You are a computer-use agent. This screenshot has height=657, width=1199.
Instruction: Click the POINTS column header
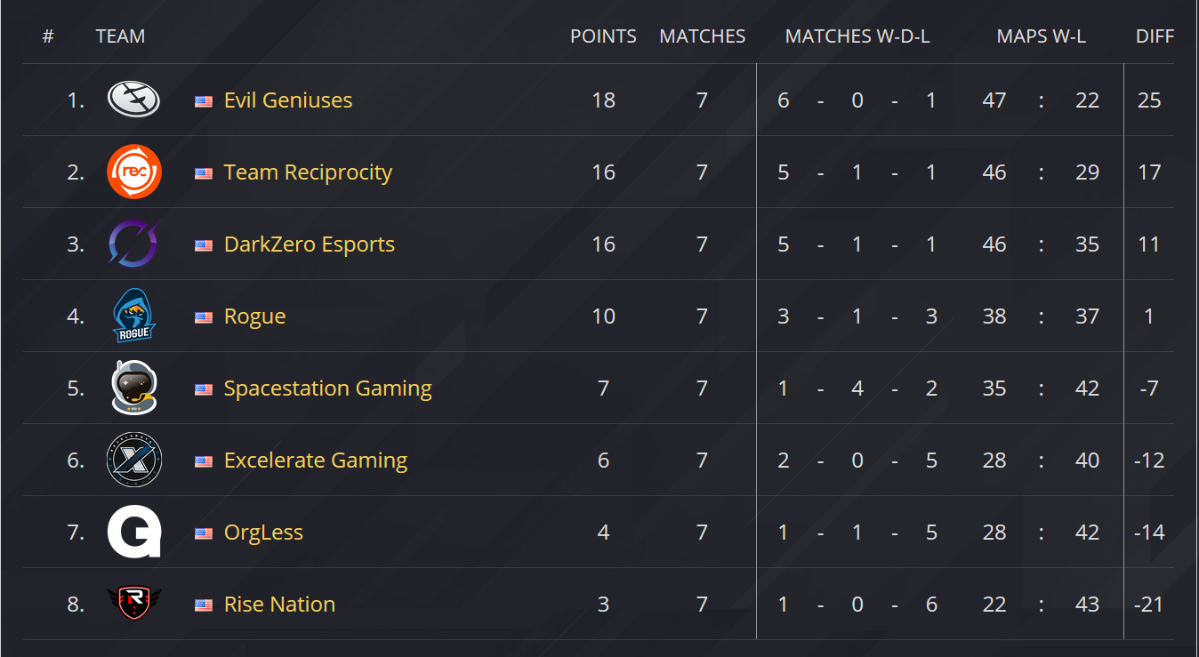coord(603,36)
